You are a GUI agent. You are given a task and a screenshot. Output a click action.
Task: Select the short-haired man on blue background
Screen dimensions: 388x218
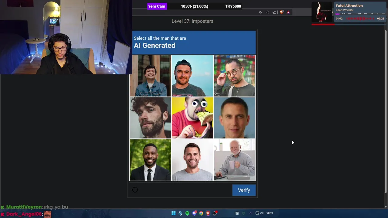[x=235, y=118]
